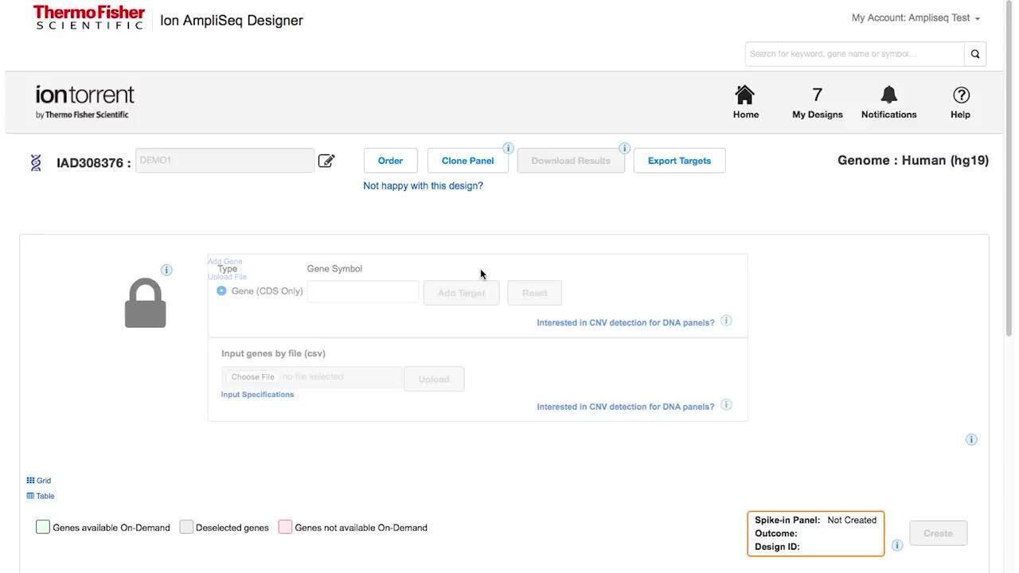Click info icon above Download Results
Viewport: 1019px width, 573px height.
click(x=624, y=148)
